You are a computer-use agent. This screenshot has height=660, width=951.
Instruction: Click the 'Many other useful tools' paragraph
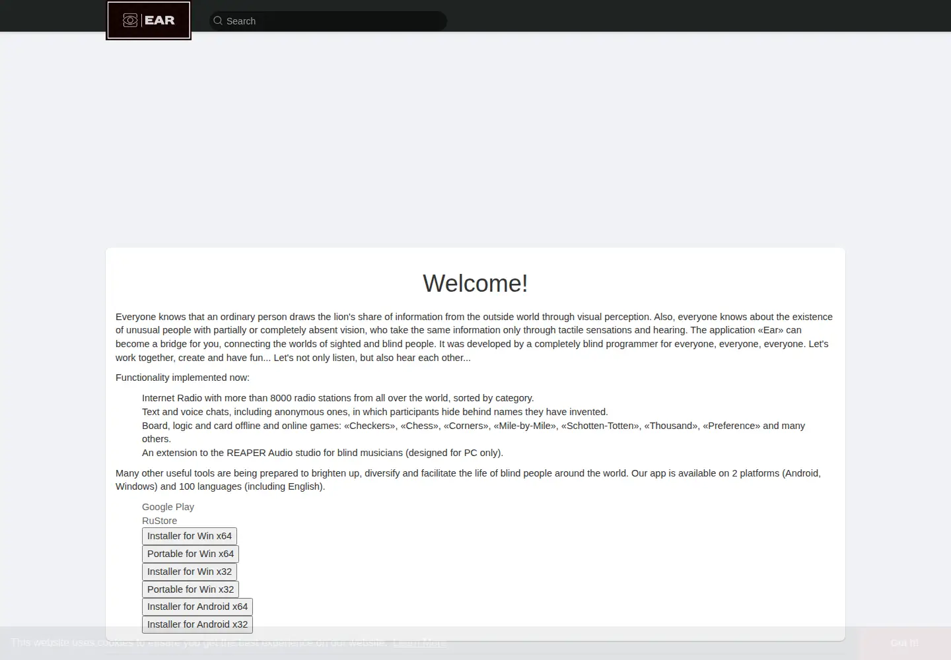[468, 480]
